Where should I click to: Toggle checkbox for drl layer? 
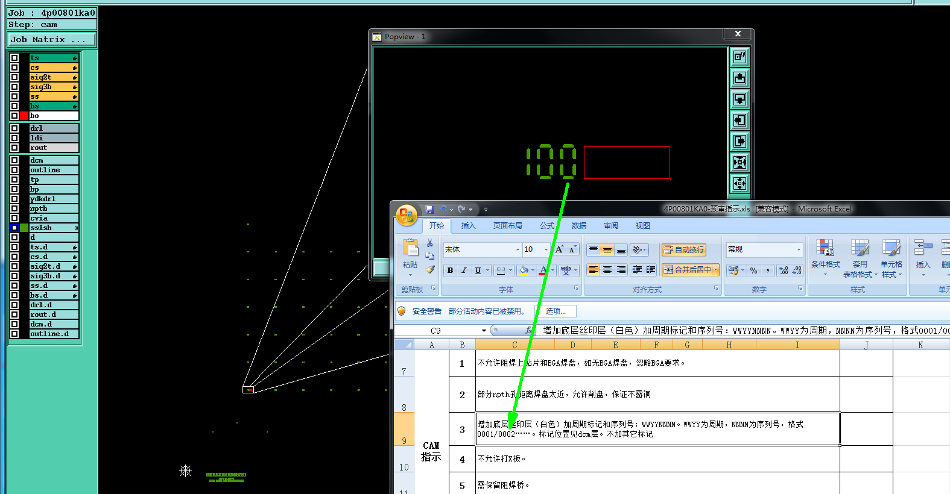(x=14, y=128)
